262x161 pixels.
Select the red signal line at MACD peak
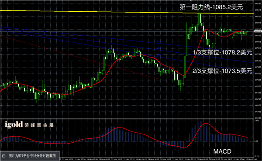206,124
